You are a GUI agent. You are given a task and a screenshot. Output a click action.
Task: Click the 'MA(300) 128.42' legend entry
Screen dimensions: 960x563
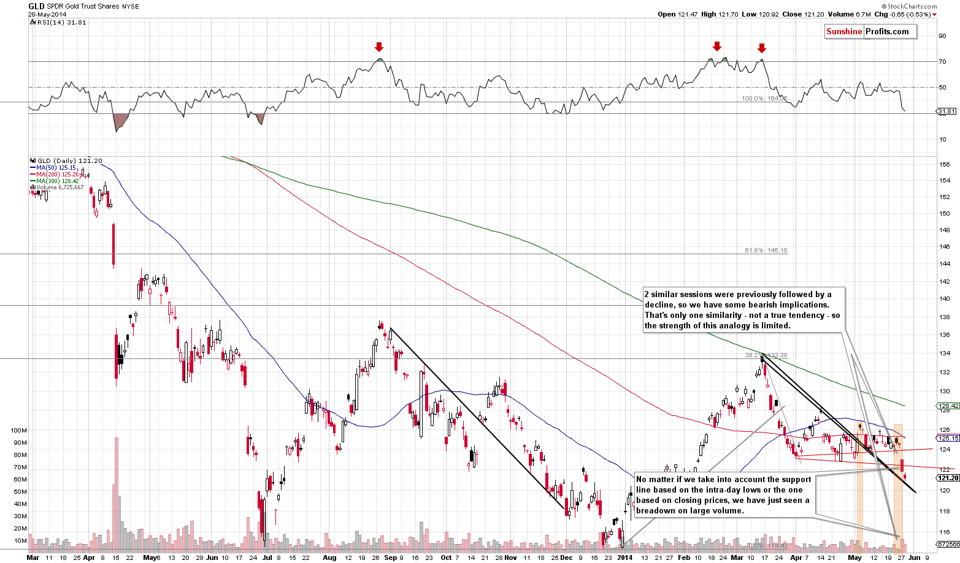[58, 181]
